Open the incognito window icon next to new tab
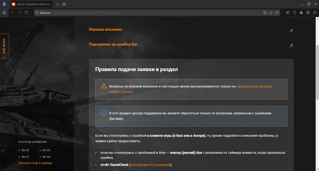This screenshot has width=319, height=171. point(64,4)
